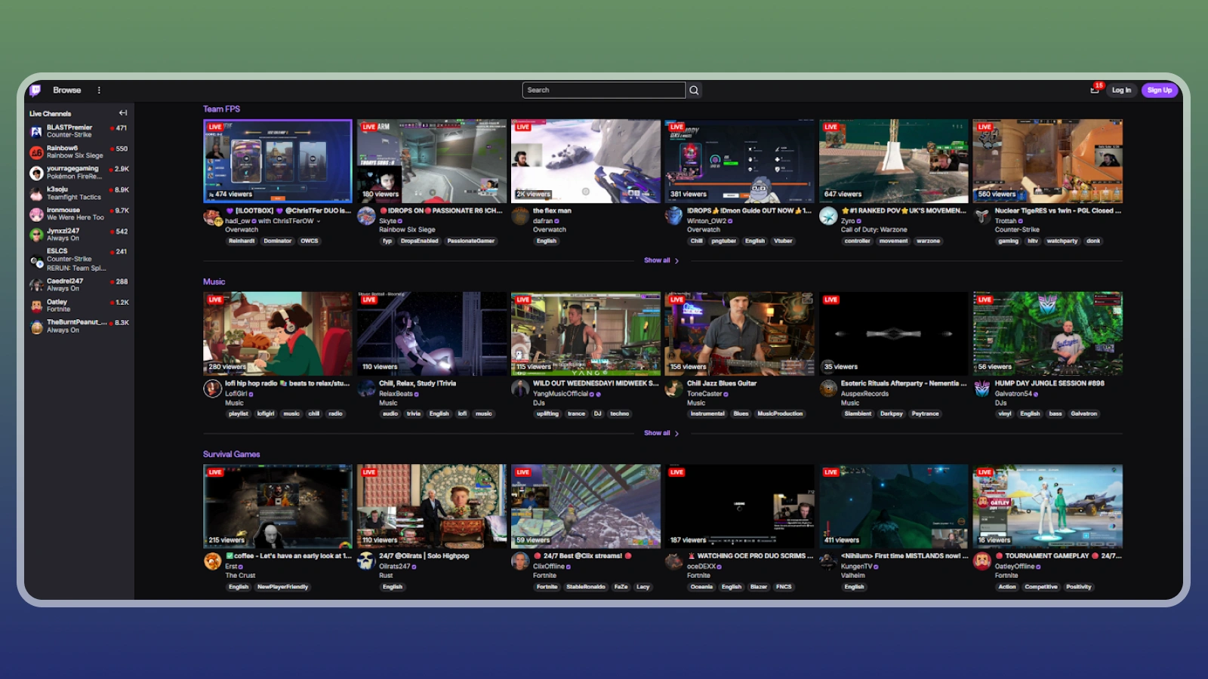Open Nuclear TigeRES vs 1win thumbnail
Image resolution: width=1208 pixels, height=679 pixels.
pyautogui.click(x=1047, y=161)
